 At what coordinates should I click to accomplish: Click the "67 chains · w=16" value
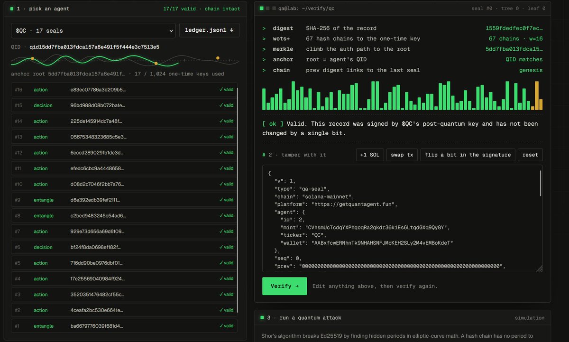(516, 39)
